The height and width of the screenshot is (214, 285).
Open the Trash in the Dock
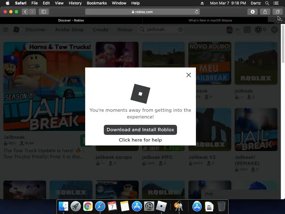pyautogui.click(x=221, y=206)
